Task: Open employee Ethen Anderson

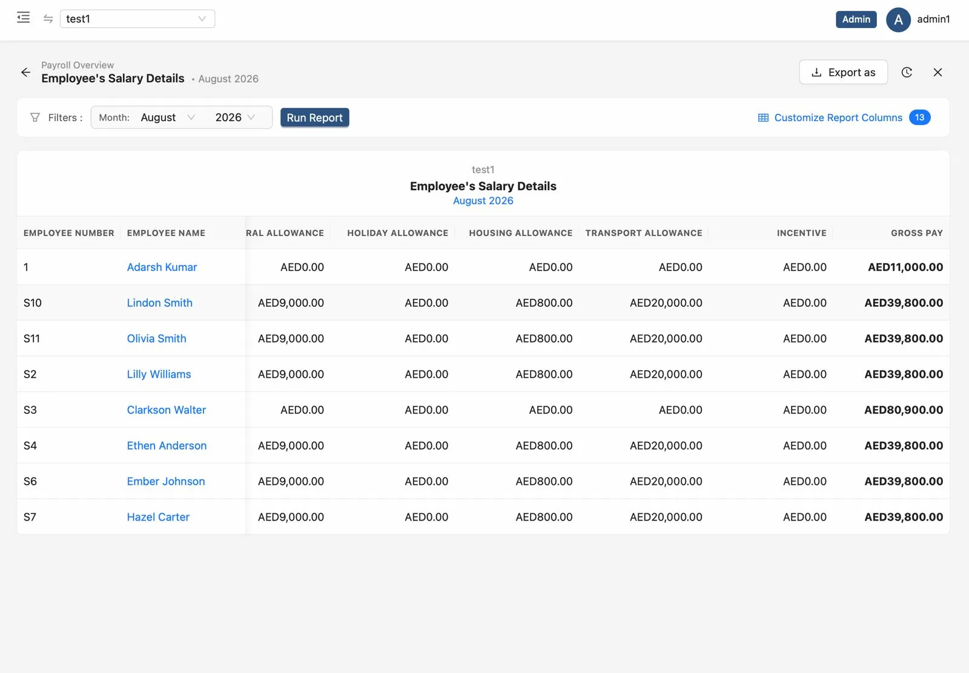Action: [x=167, y=445]
